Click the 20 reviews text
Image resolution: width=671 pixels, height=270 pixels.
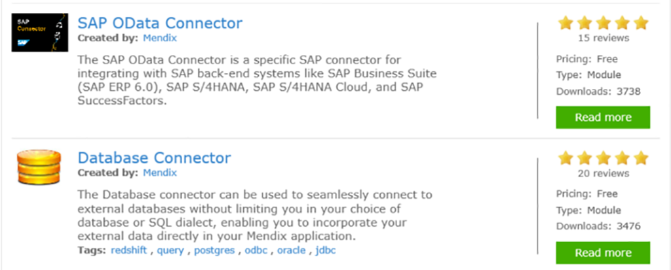click(x=603, y=173)
